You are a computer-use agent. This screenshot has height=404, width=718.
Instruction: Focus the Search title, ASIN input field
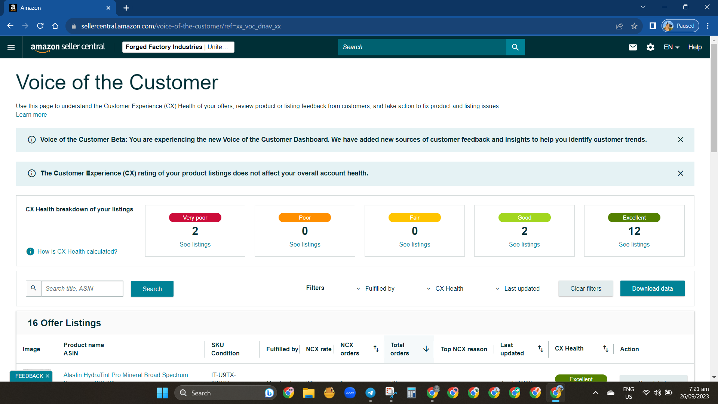(x=82, y=288)
